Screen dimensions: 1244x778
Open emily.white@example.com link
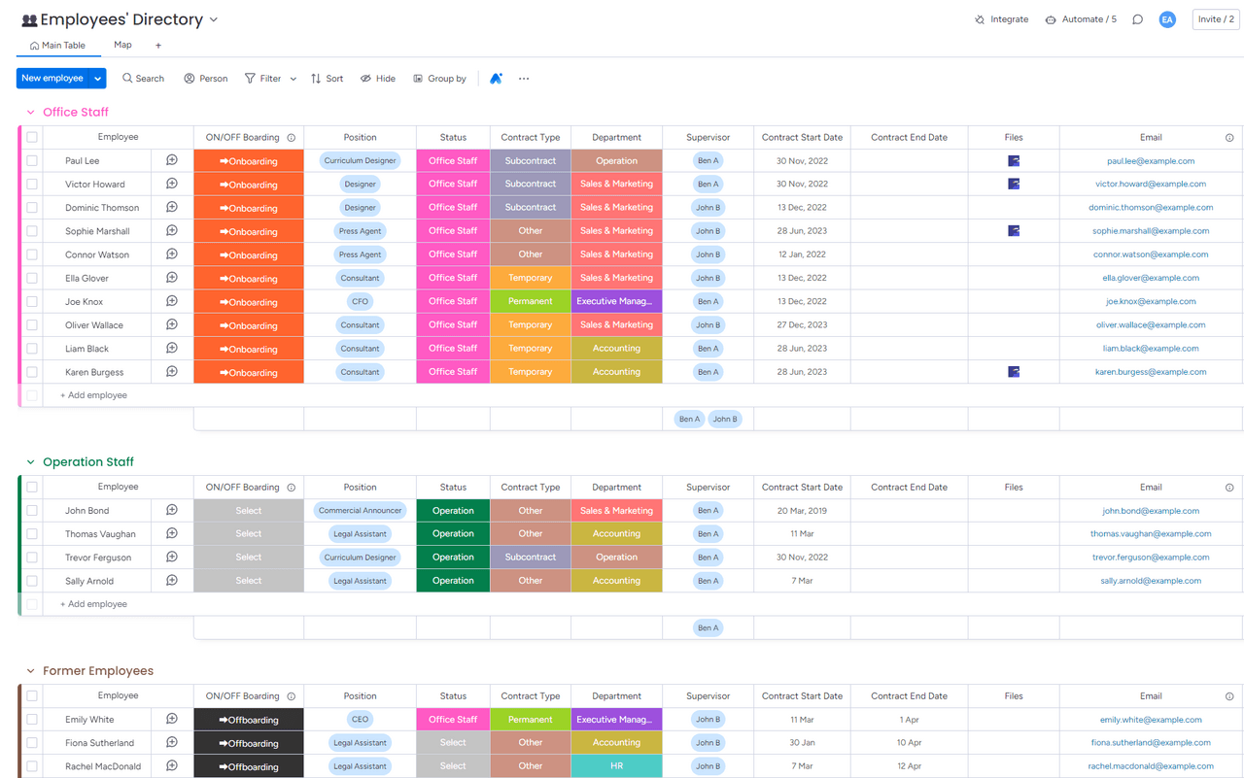tap(1151, 720)
